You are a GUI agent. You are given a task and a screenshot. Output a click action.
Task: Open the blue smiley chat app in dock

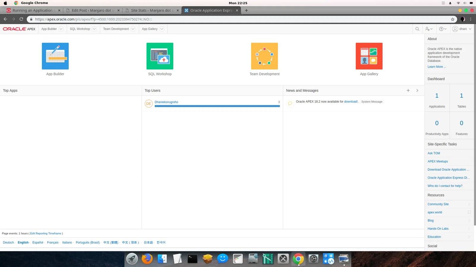tap(223, 259)
